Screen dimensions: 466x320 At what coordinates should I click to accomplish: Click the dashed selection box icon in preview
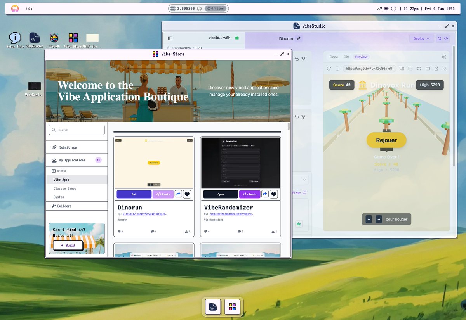click(x=337, y=69)
